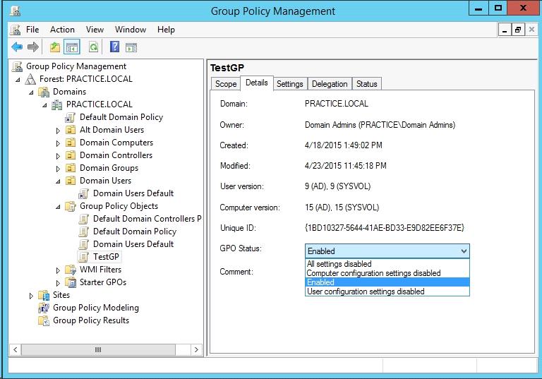542x379 pixels.
Task: Expand the Domain Computers node
Action: click(x=59, y=143)
